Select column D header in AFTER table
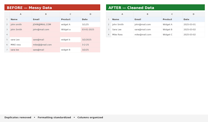 (x=194, y=14)
